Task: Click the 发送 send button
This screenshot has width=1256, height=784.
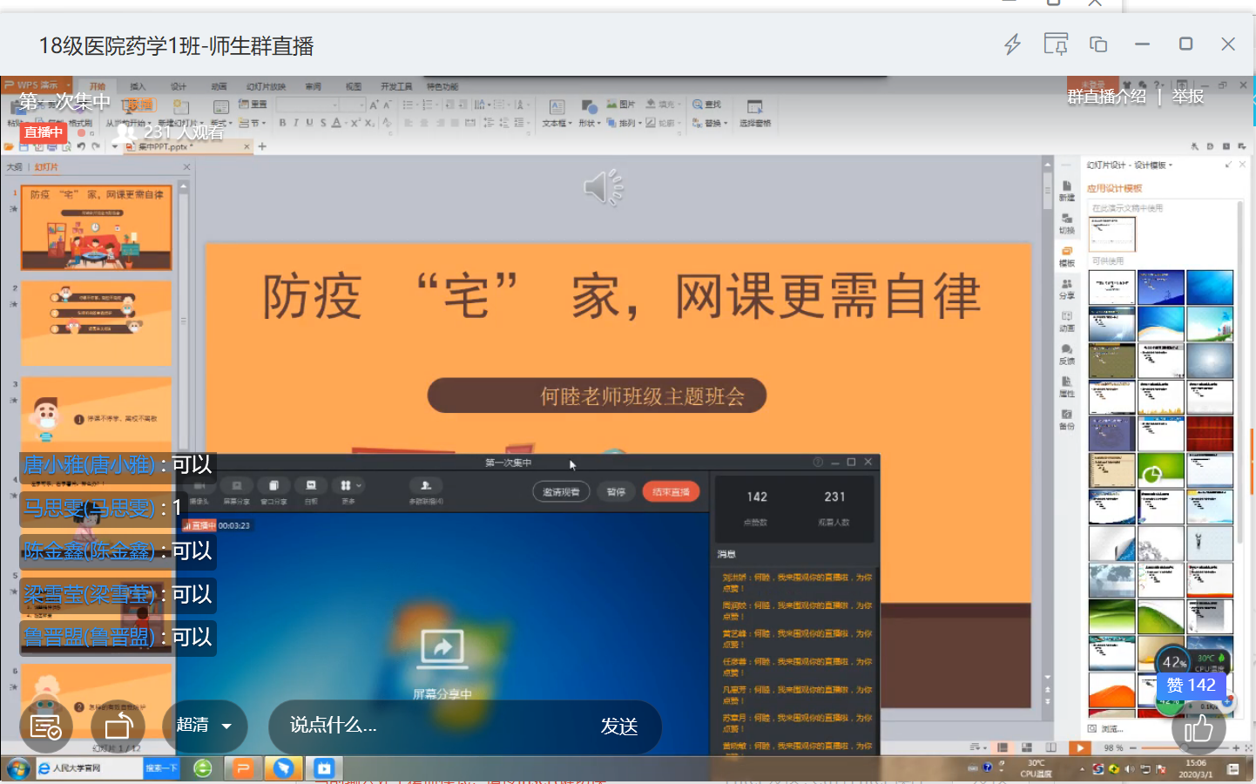Action: (x=619, y=727)
